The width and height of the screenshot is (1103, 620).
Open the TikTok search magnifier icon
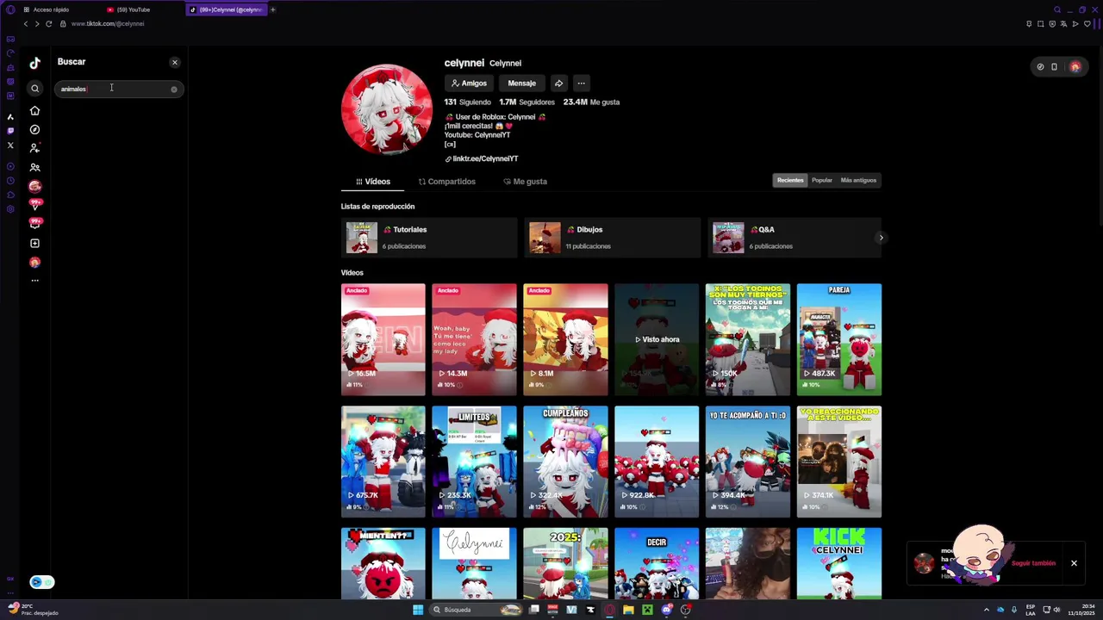(34, 89)
